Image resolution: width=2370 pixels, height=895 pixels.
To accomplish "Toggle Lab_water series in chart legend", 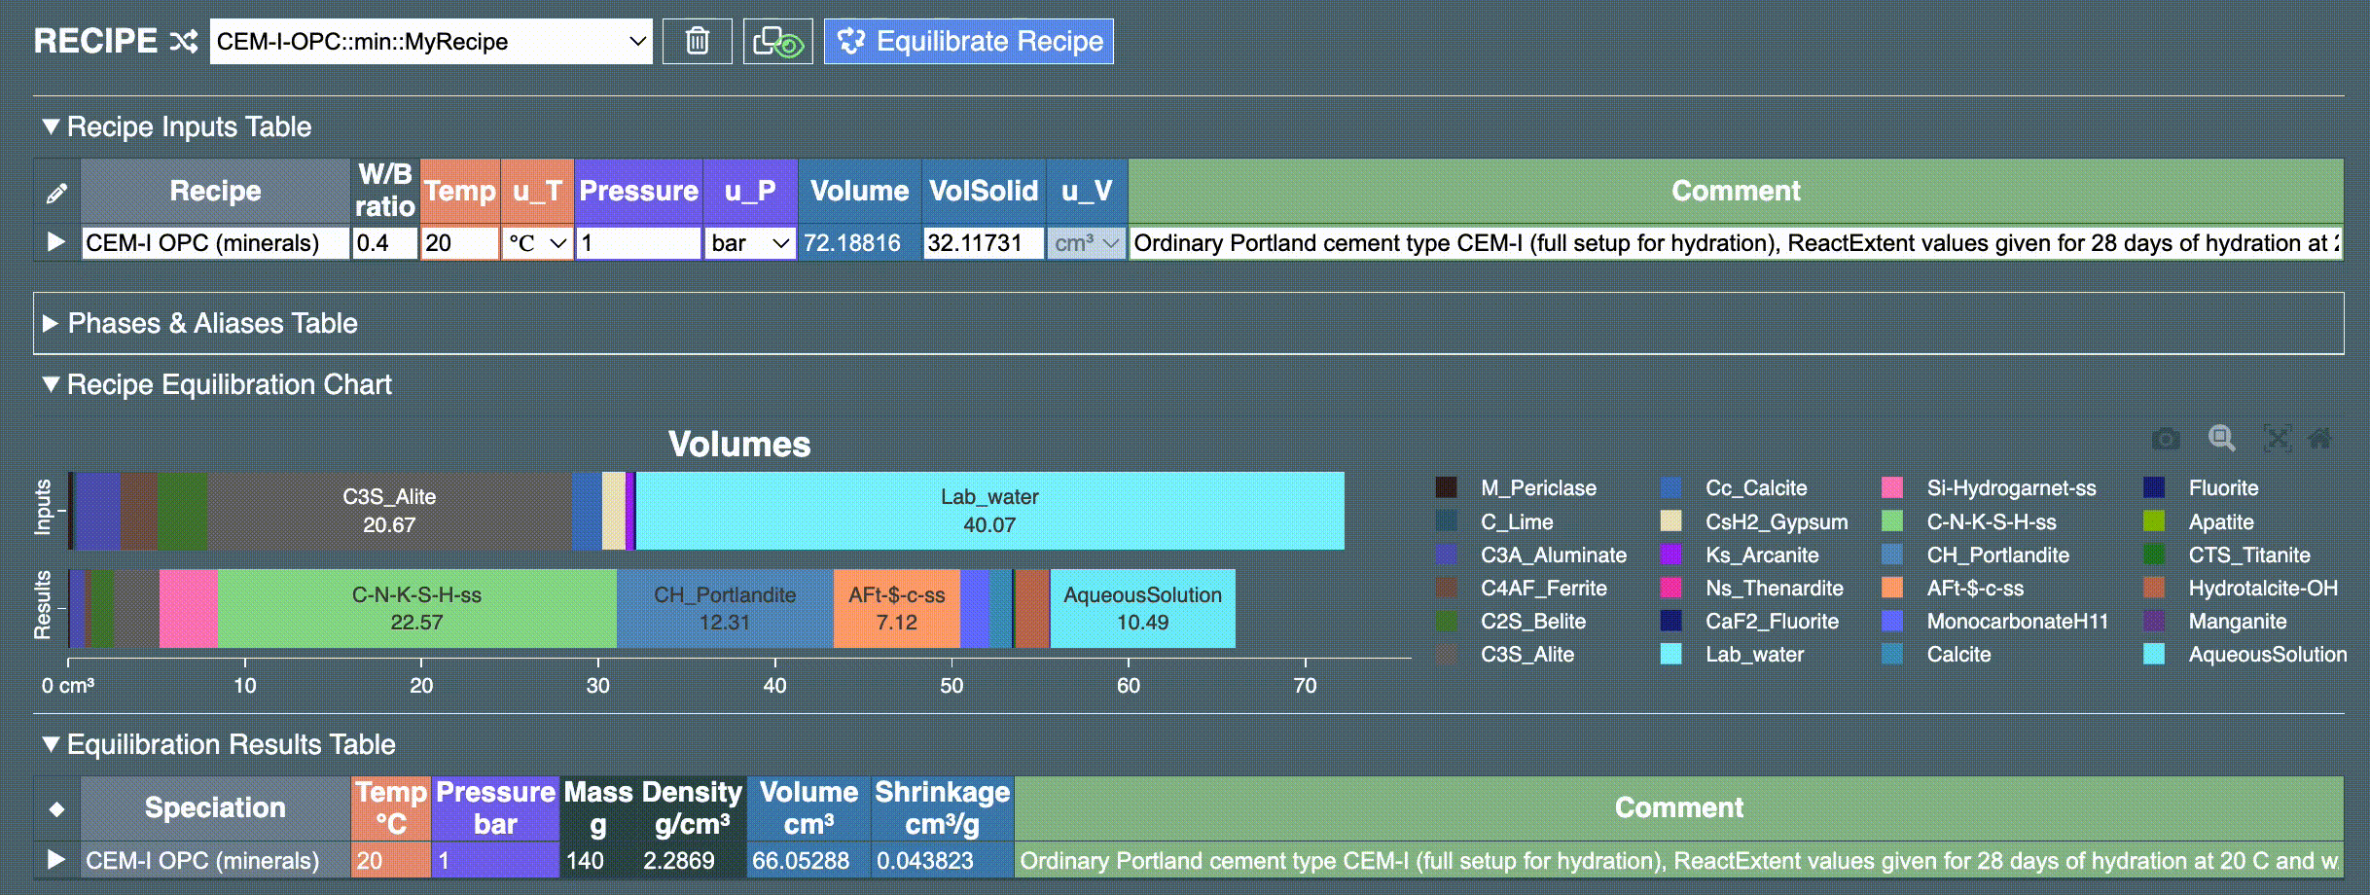I will point(1753,655).
